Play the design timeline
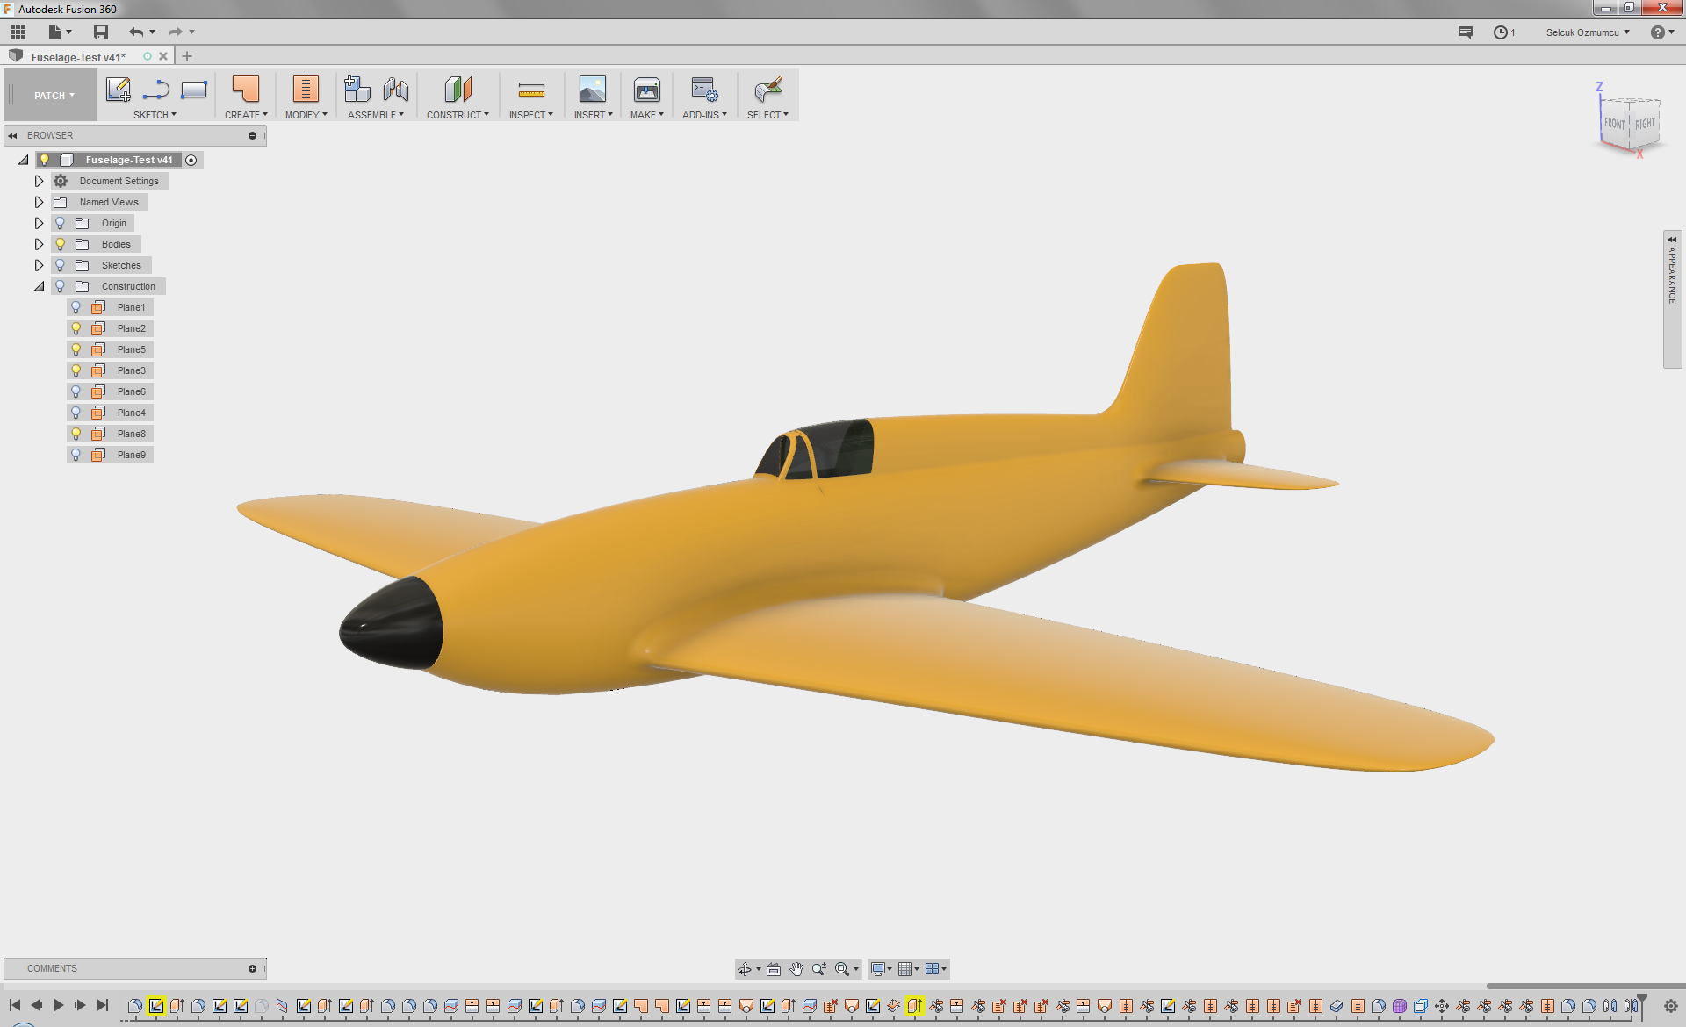The height and width of the screenshot is (1027, 1686). (x=58, y=1005)
